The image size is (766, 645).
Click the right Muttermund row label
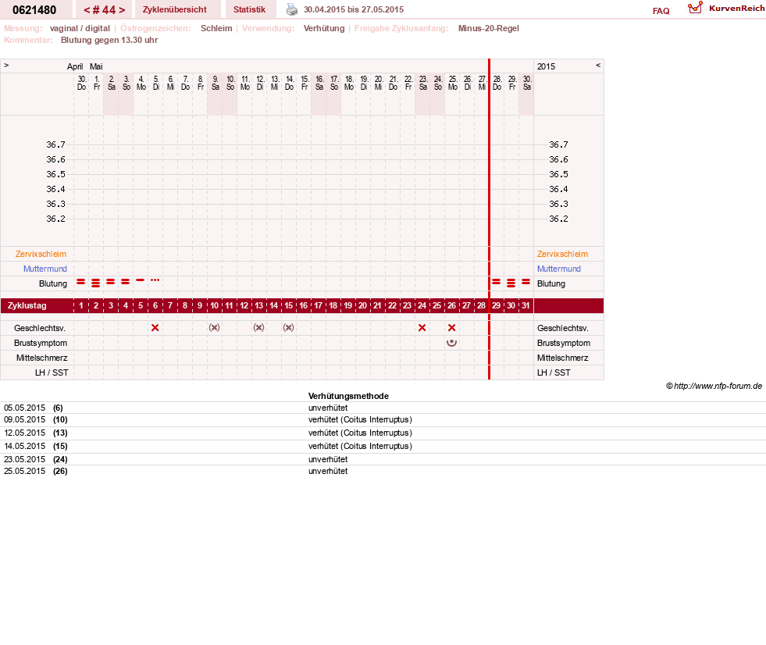(559, 269)
